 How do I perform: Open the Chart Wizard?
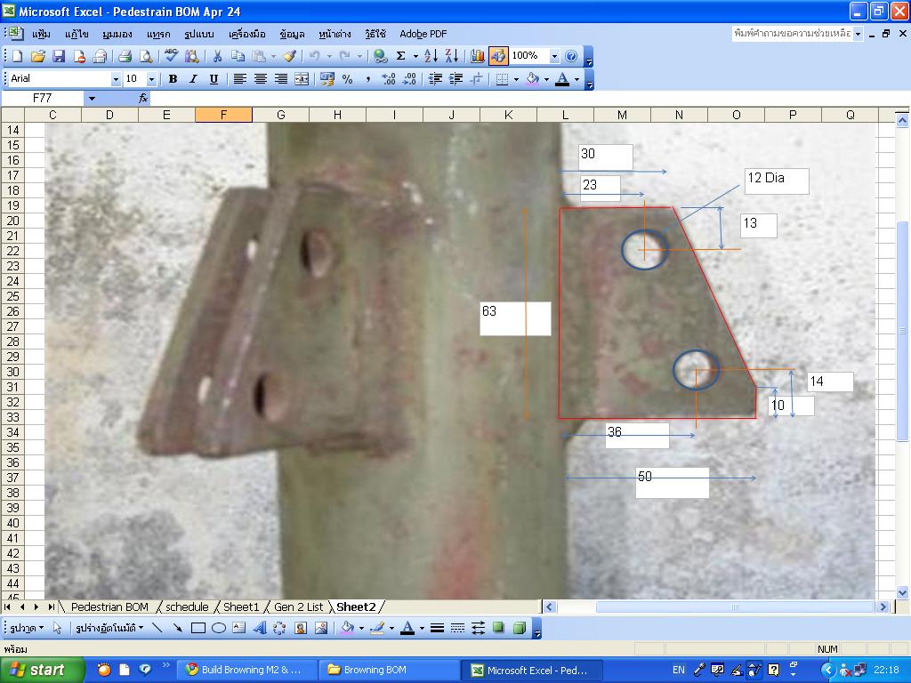pos(478,56)
